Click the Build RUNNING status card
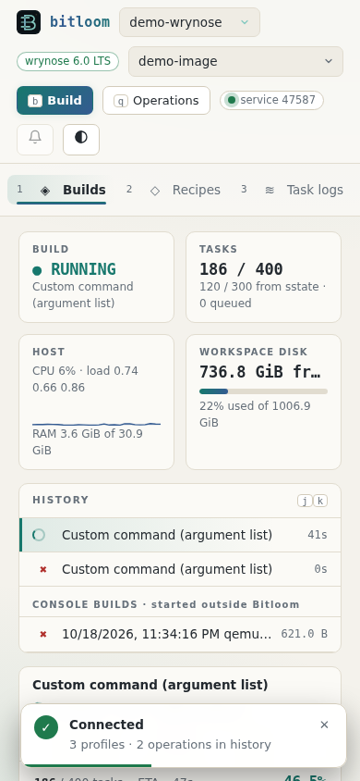The width and height of the screenshot is (360, 781). point(96,277)
